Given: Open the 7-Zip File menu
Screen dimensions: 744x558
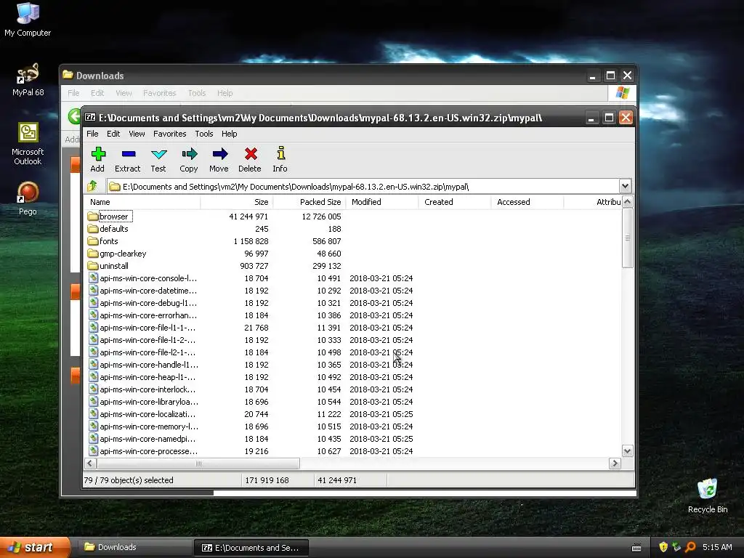Looking at the screenshot, I should click(x=92, y=134).
